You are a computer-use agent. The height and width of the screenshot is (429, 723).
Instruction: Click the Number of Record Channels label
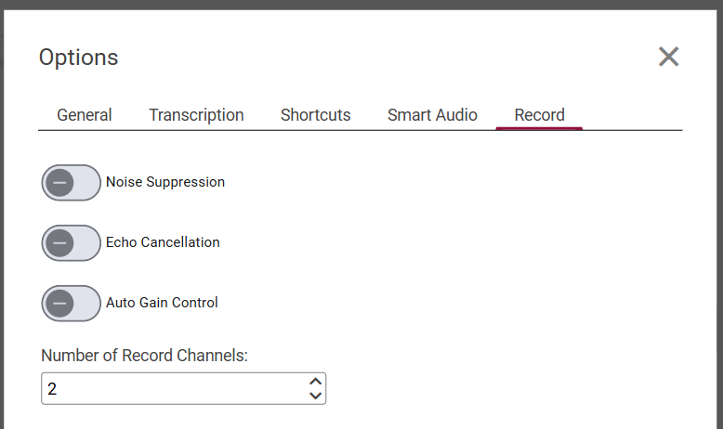click(144, 355)
